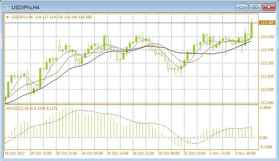The image size is (279, 161).
Task: Click the 112.090 price axis label
Action: [267, 103]
